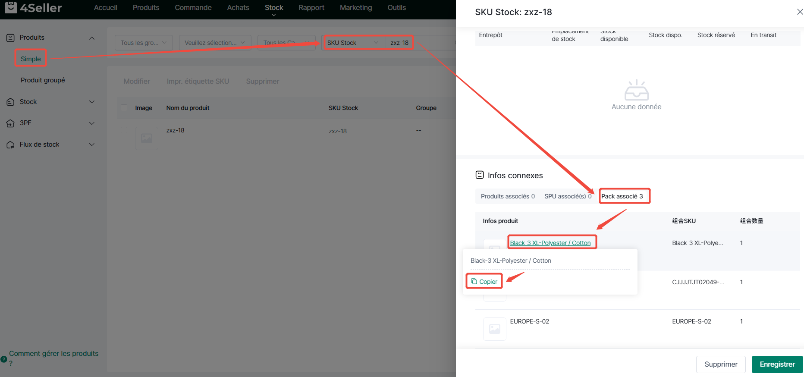This screenshot has width=804, height=377.
Task: Collapse the Produits sidebar section
Action: click(x=92, y=38)
